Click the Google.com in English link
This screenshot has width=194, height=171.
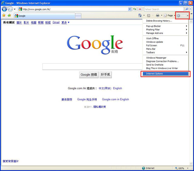point(115,99)
